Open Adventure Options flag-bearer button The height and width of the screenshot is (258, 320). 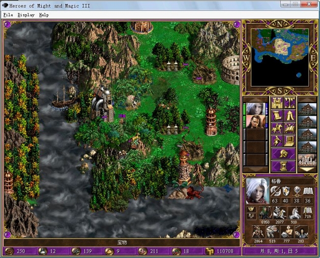click(277, 141)
